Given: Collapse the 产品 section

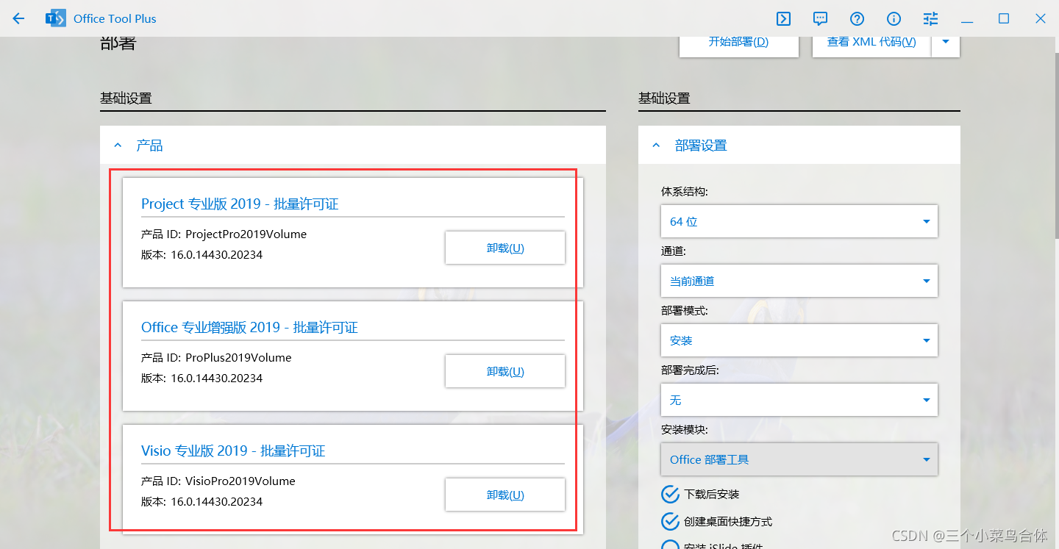Looking at the screenshot, I should point(118,145).
